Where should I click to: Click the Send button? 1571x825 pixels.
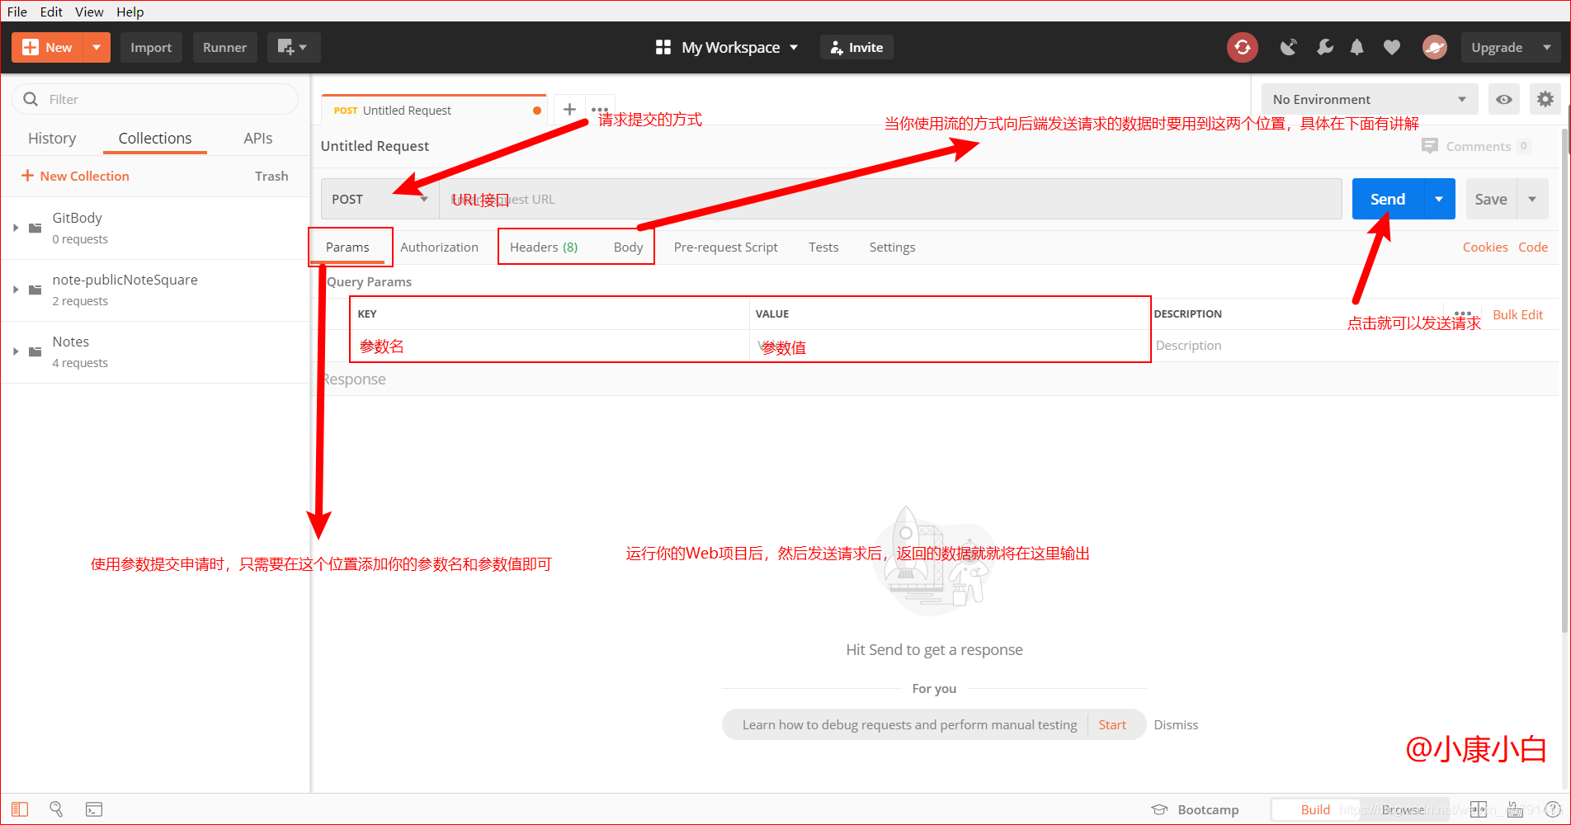(1388, 199)
